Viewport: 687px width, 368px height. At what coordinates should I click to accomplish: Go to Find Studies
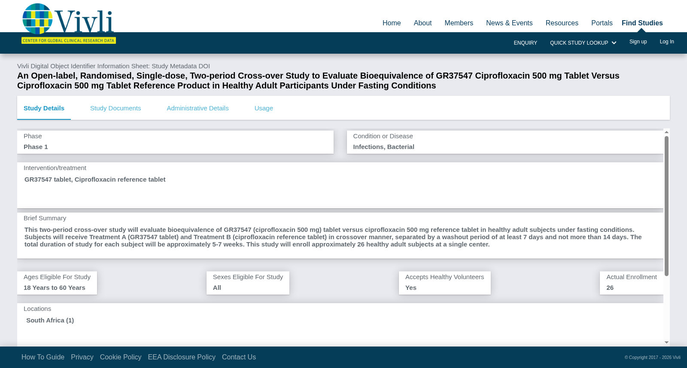(642, 23)
